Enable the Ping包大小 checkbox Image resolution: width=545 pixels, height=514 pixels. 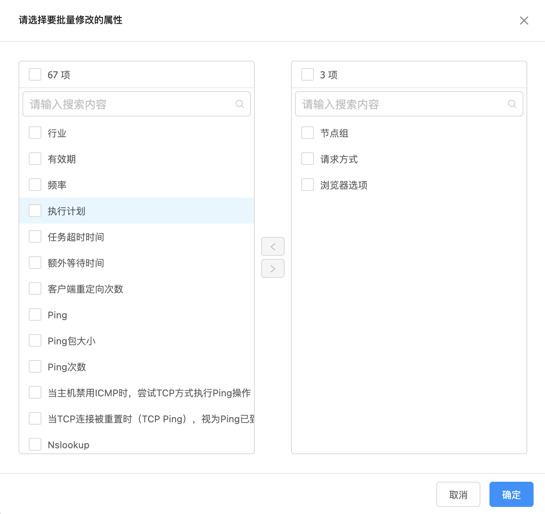click(35, 341)
